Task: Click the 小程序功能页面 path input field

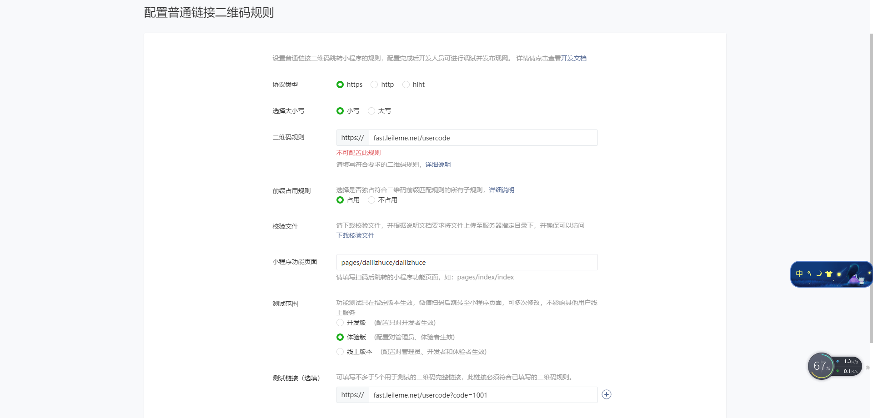Action: pyautogui.click(x=467, y=262)
